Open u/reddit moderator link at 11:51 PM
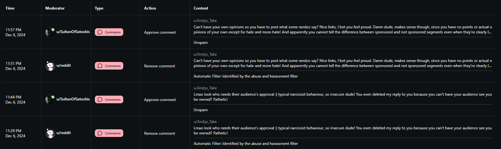 point(64,65)
